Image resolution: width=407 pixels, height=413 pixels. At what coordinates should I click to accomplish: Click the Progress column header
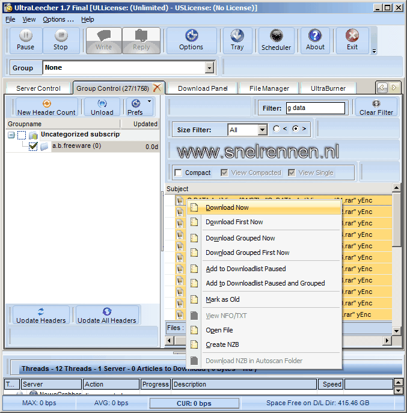pyautogui.click(x=156, y=384)
